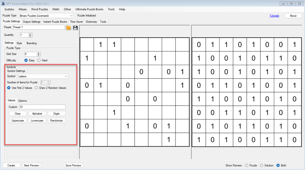Decrease the Grid Size spinner value
Screen dimensions: 305x170
coord(38,55)
